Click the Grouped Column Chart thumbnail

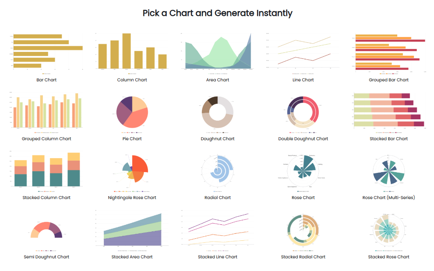coord(47,110)
